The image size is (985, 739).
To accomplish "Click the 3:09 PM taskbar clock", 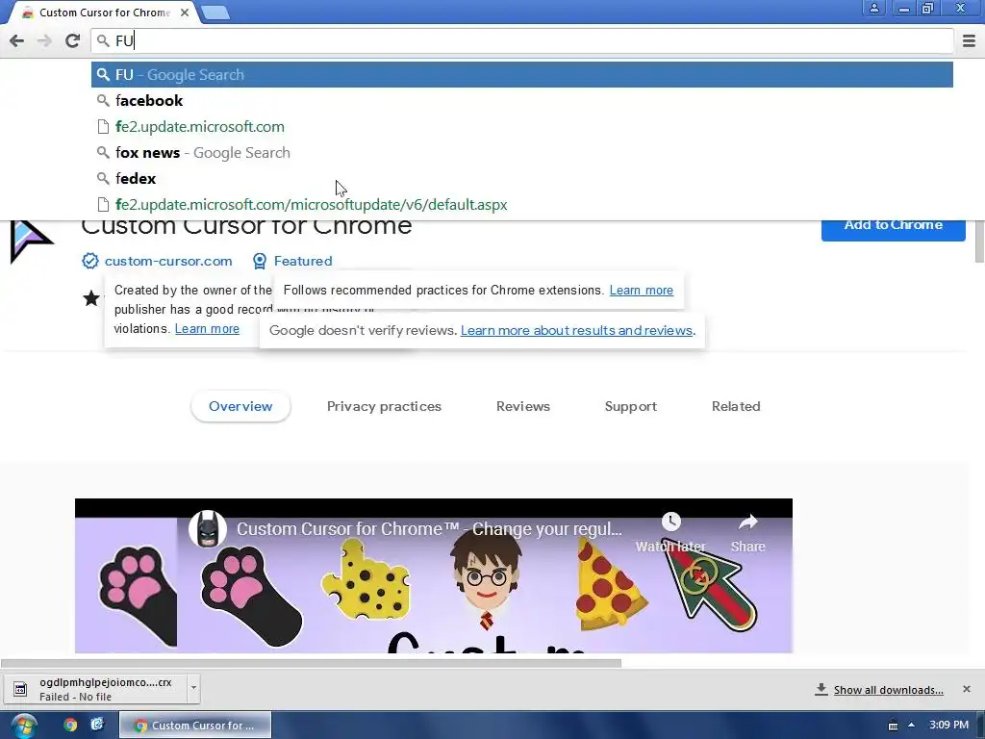I will click(x=948, y=726).
